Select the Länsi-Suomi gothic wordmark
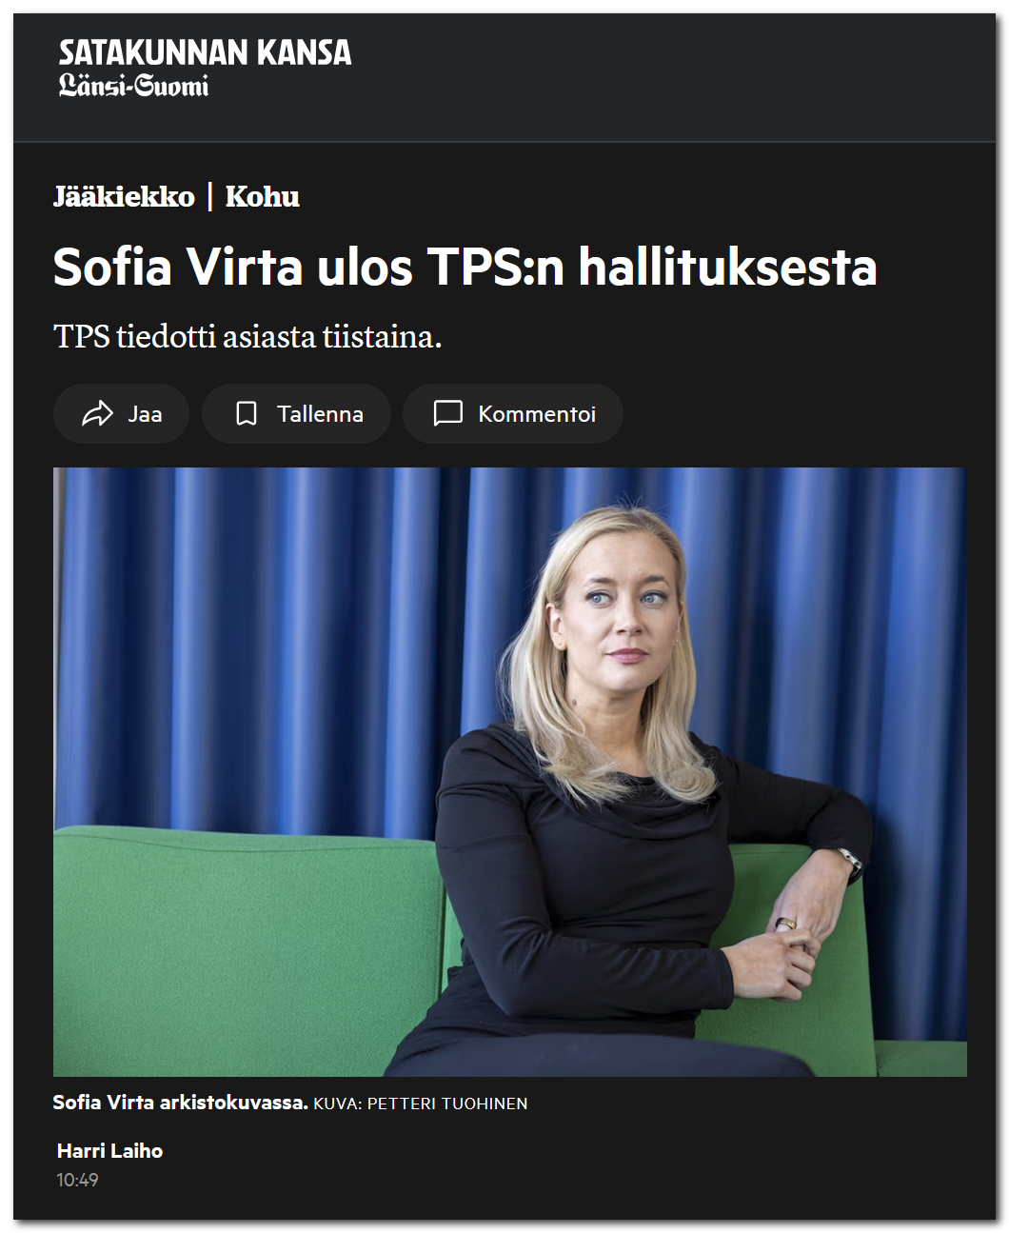 tap(133, 86)
